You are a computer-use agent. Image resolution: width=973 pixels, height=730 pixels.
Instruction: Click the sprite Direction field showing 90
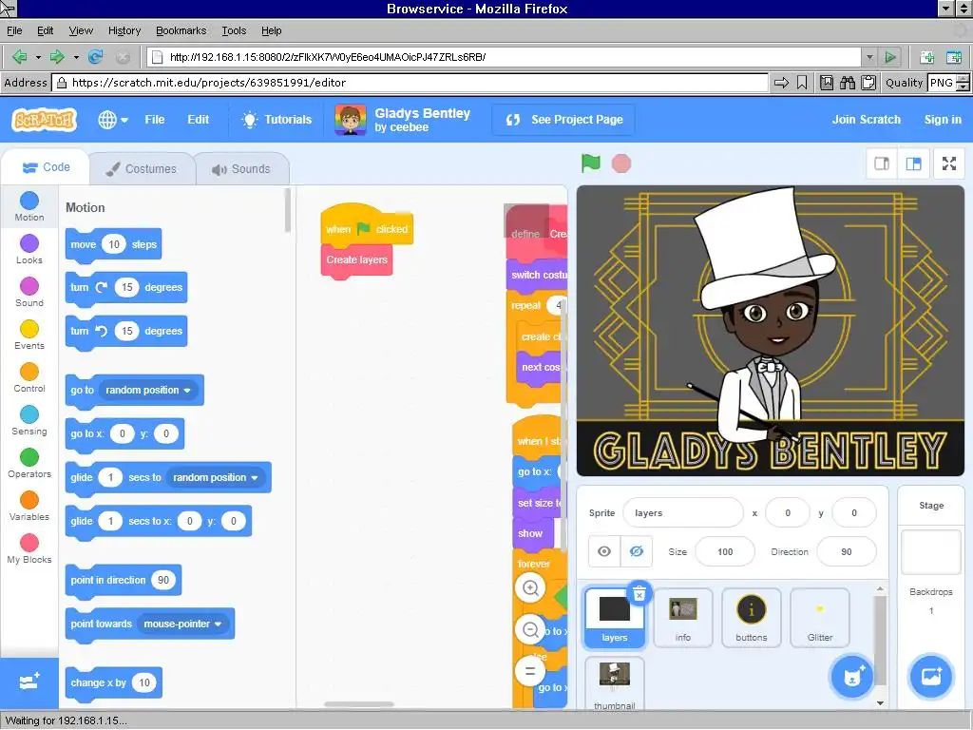(x=847, y=551)
